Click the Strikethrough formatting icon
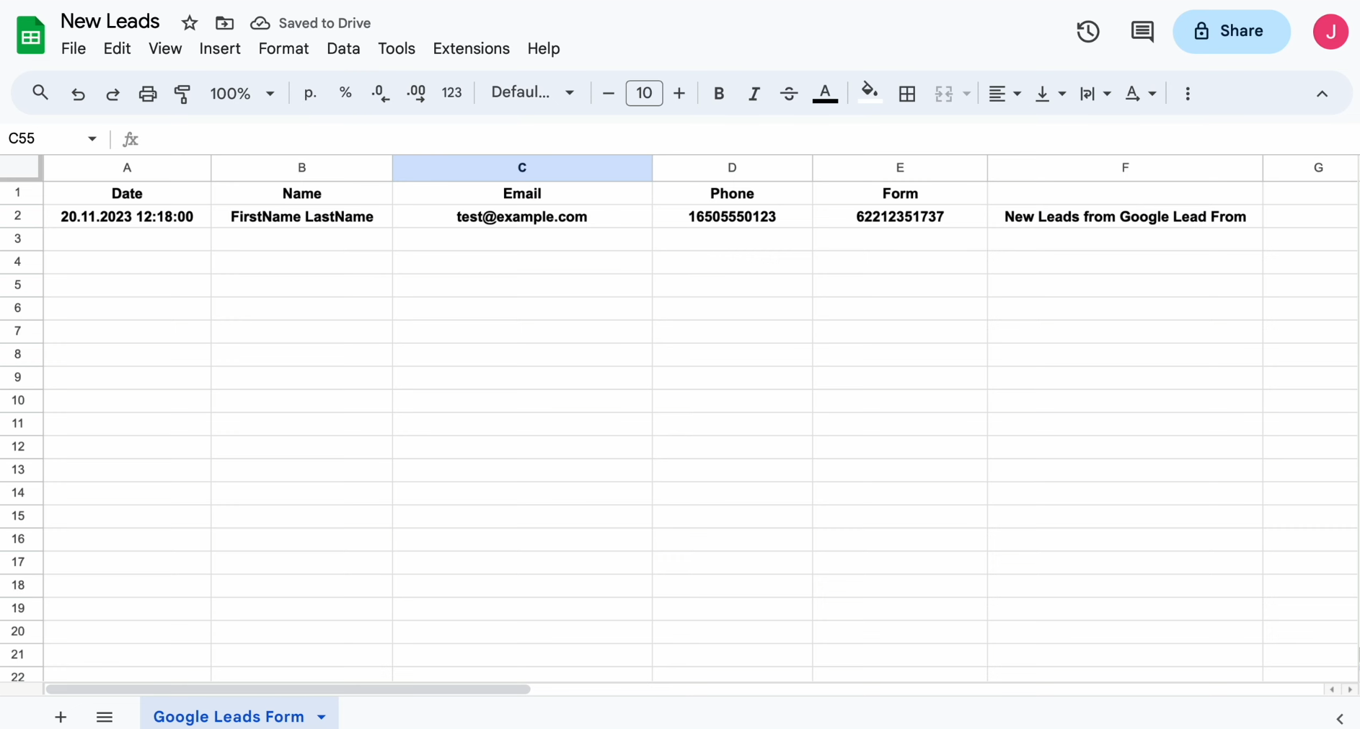This screenshot has width=1360, height=729. 789,93
